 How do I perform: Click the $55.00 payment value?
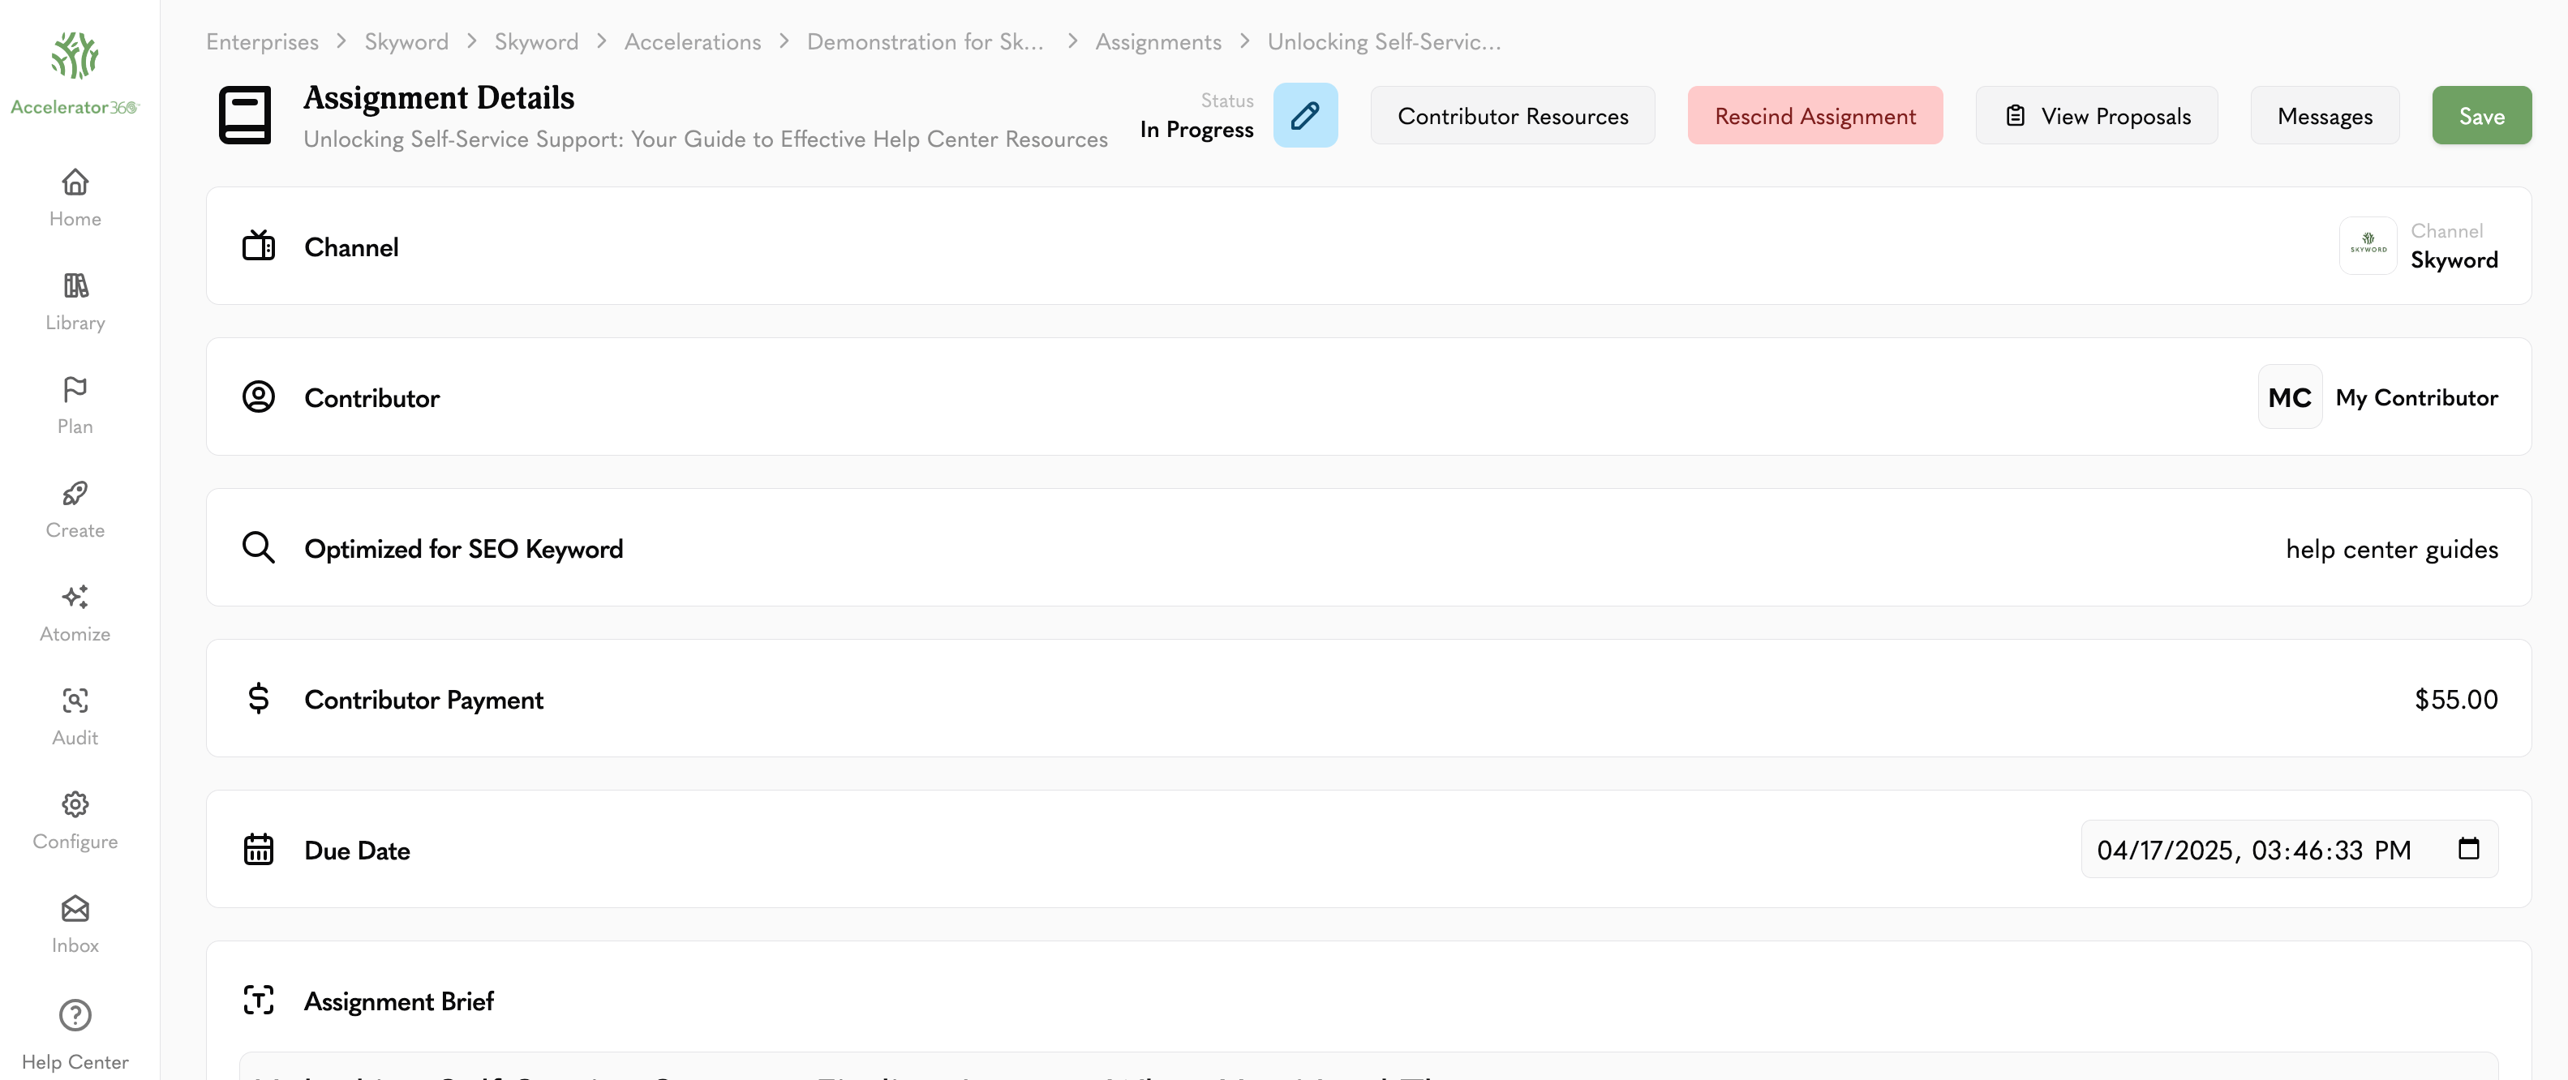(x=2456, y=700)
